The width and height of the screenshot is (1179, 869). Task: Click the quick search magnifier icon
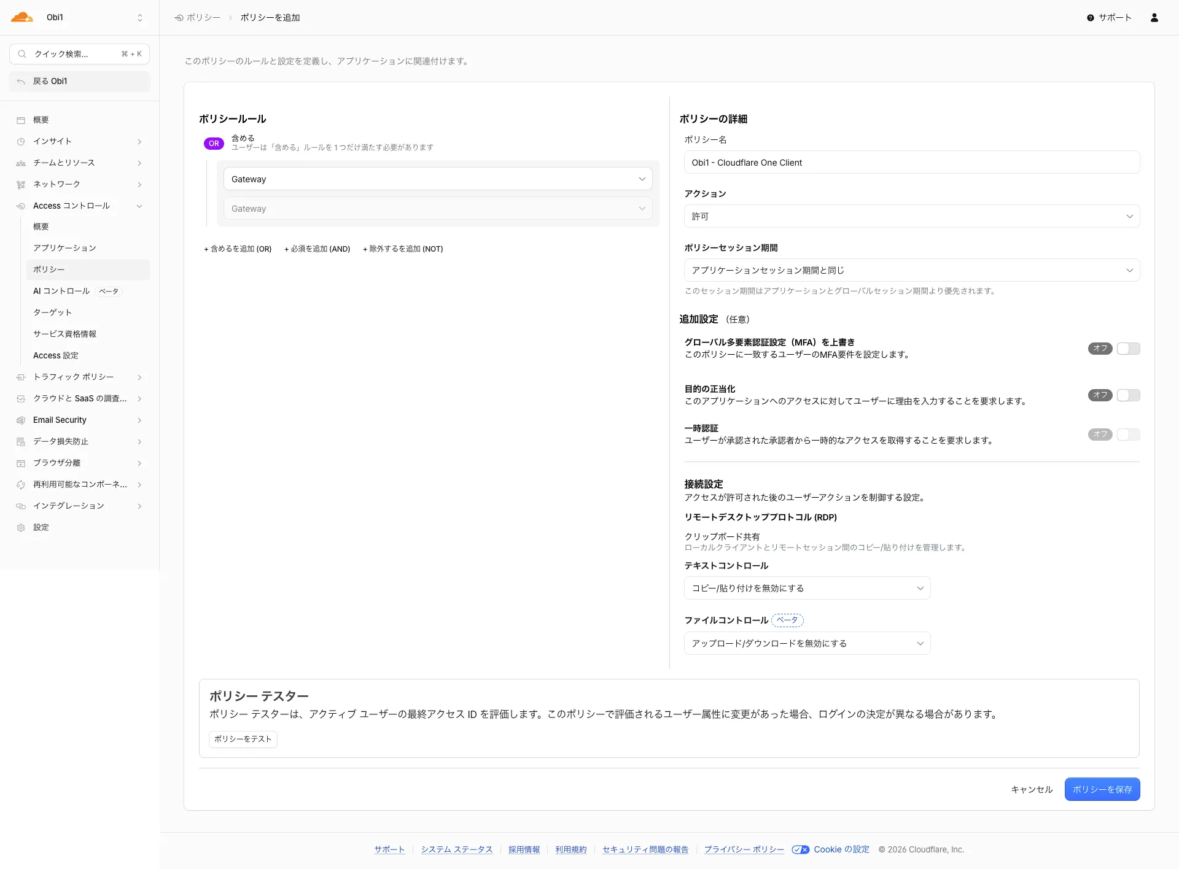click(22, 54)
